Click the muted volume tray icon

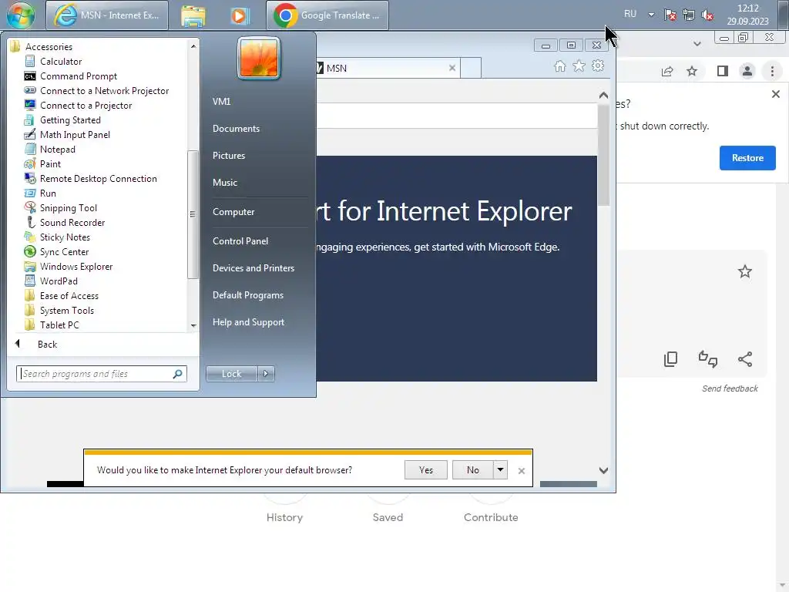(707, 15)
